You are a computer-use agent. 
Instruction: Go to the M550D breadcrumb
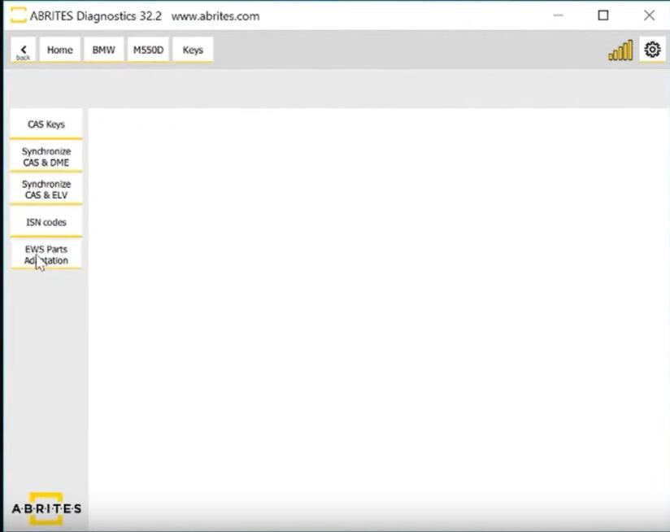(x=148, y=50)
